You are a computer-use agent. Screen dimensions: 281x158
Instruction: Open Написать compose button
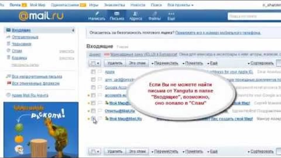97,16
